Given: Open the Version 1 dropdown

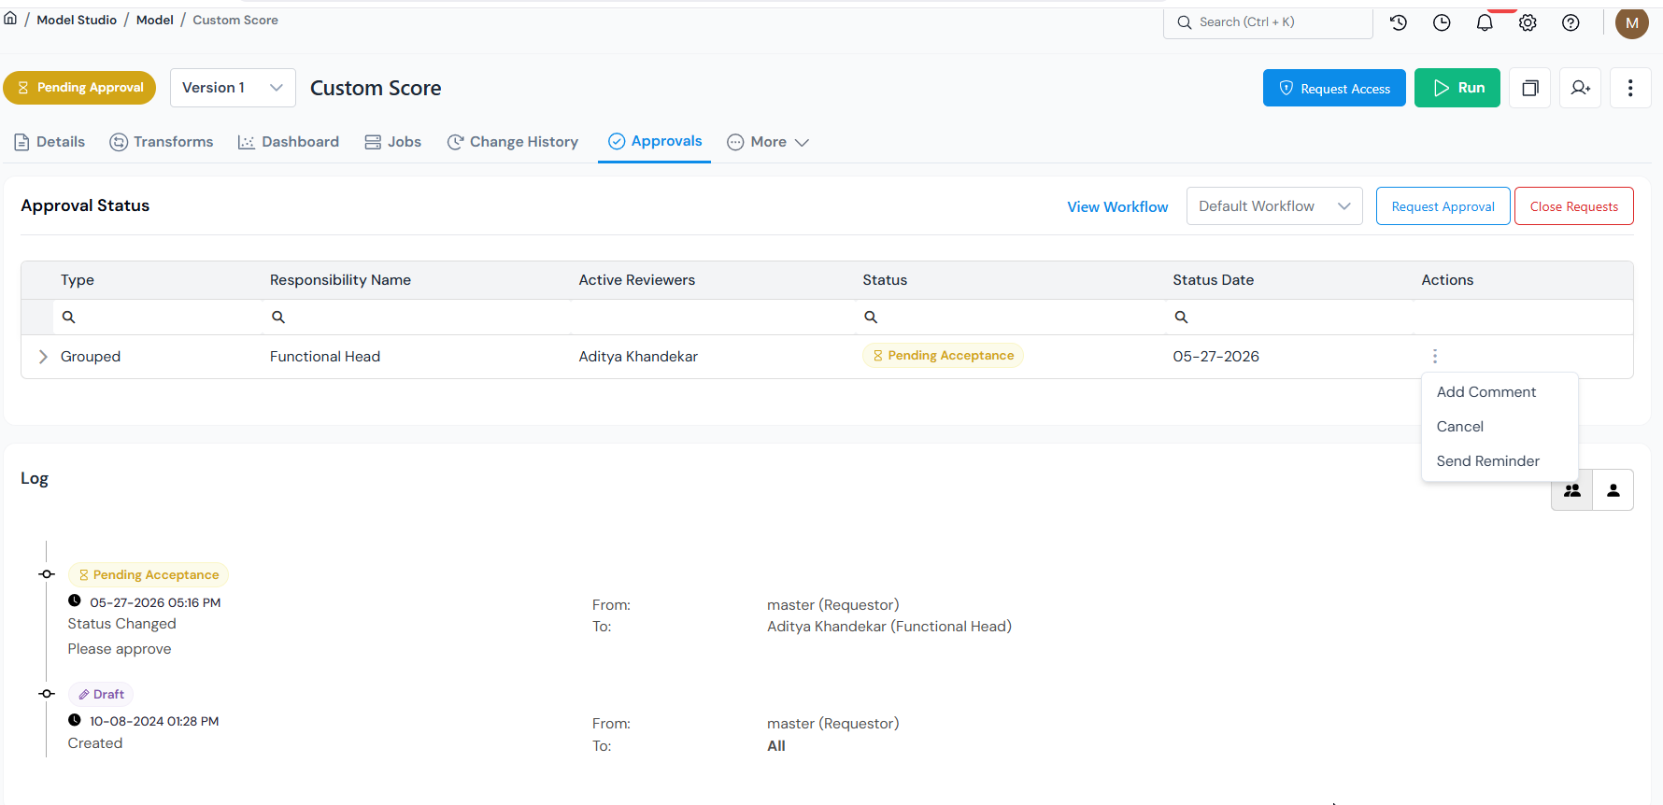Looking at the screenshot, I should pos(233,88).
